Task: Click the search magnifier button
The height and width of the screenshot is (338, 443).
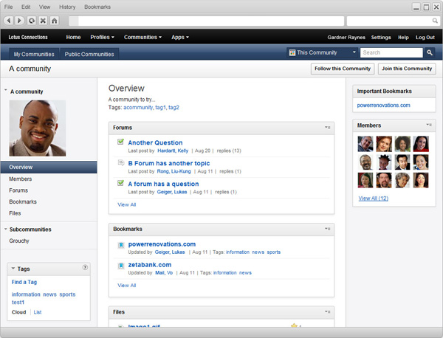Action: [x=430, y=53]
